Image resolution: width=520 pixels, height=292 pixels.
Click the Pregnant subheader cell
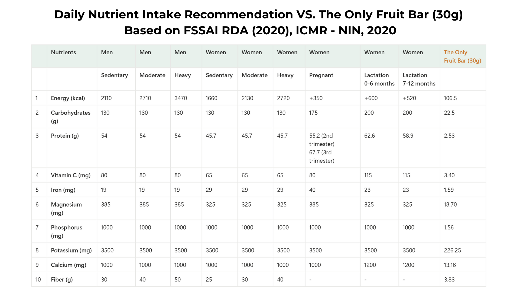coord(321,75)
